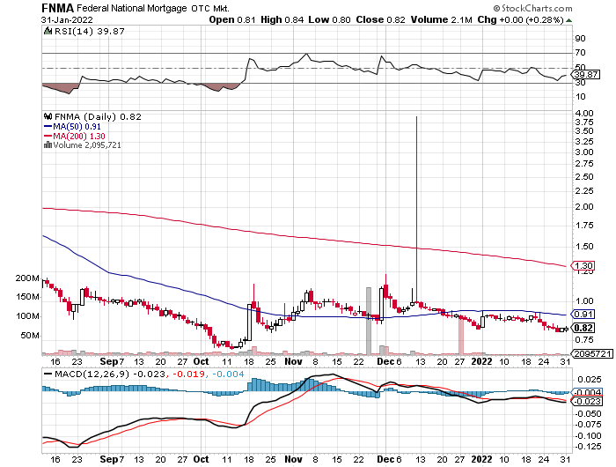
Task: Click the Volume 2,095,721 legend label
Action: (x=87, y=145)
